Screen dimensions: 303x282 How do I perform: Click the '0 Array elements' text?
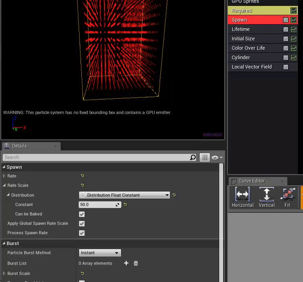pos(95,263)
